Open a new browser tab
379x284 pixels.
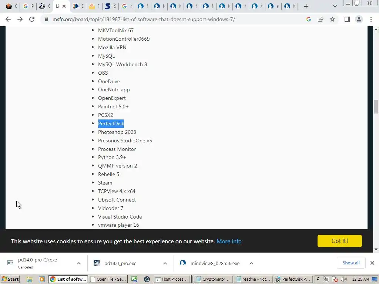click(306, 6)
